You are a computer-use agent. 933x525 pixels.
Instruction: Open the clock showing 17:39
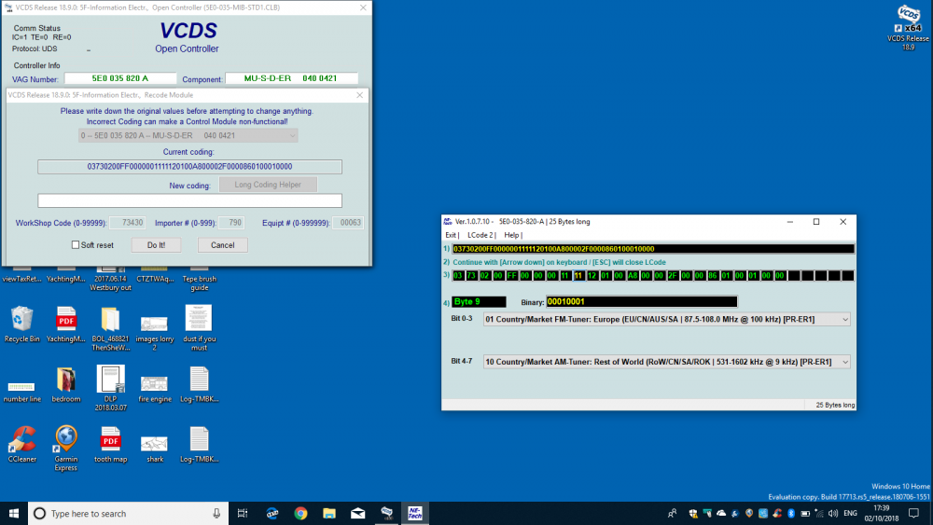(x=882, y=513)
